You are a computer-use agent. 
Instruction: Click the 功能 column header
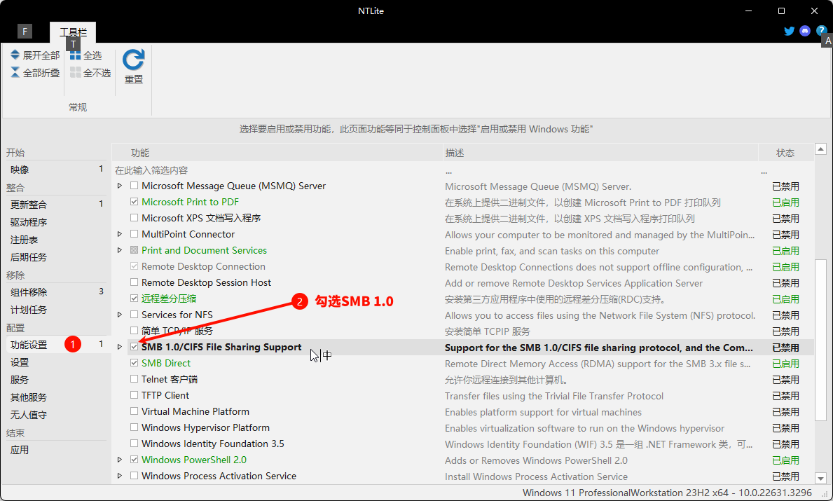[277, 153]
